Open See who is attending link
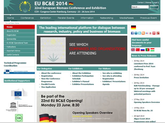The image size is (165, 123). pos(112,76)
